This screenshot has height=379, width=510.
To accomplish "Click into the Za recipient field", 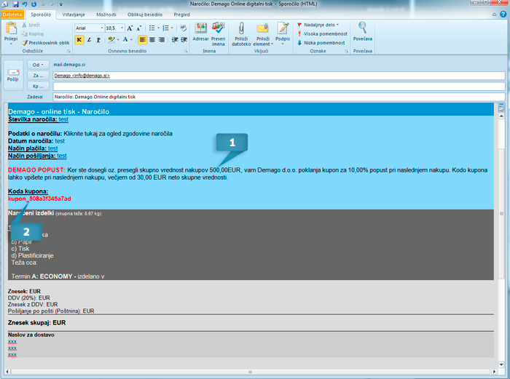I will 279,76.
